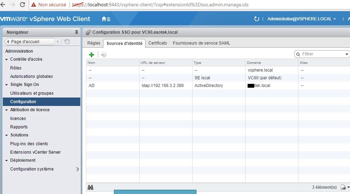
Task: Open Rapports in the navigator
Action: click(x=19, y=127)
